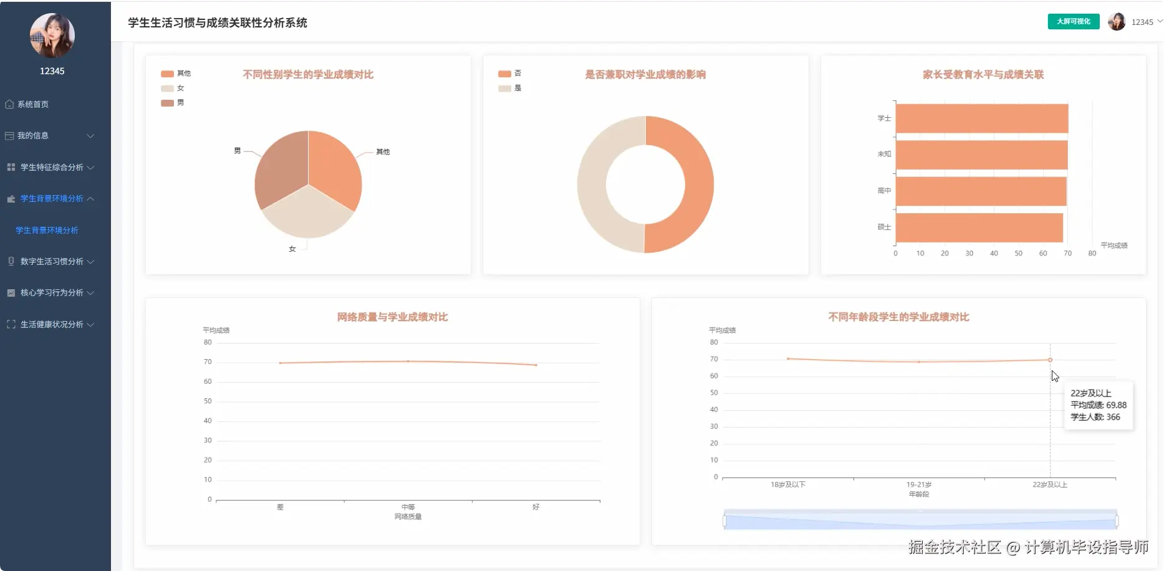Select the 学生背景环境分析 submenu item
This screenshot has width=1164, height=571.
47,230
